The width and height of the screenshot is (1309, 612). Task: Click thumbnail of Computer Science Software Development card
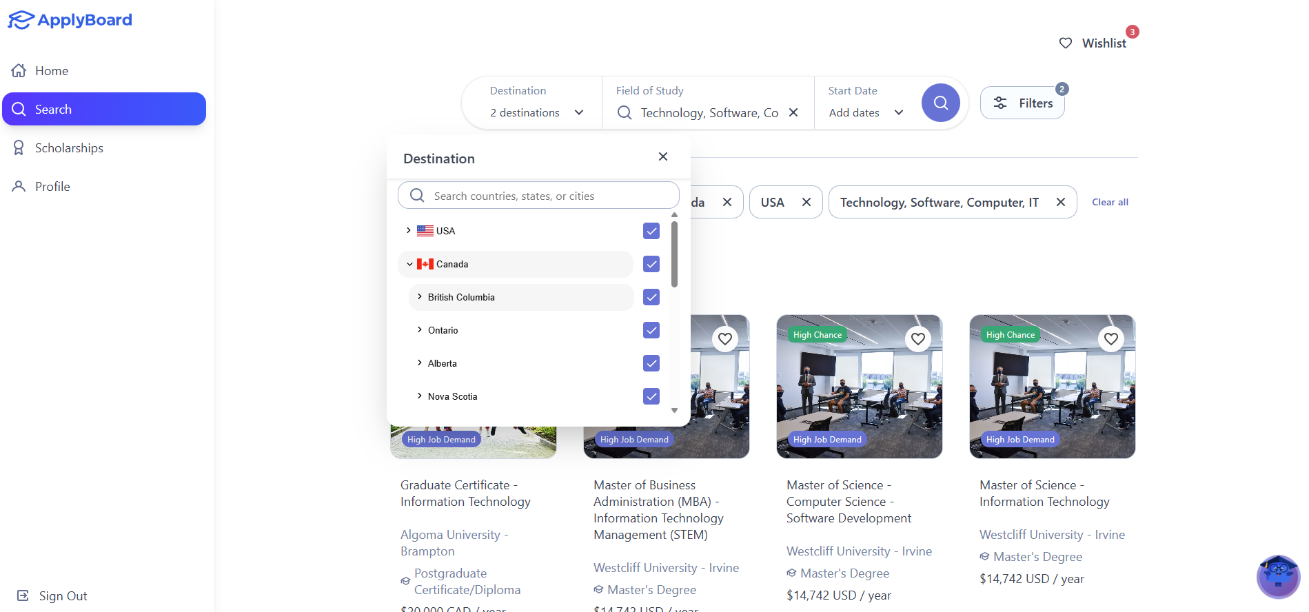[x=860, y=387]
